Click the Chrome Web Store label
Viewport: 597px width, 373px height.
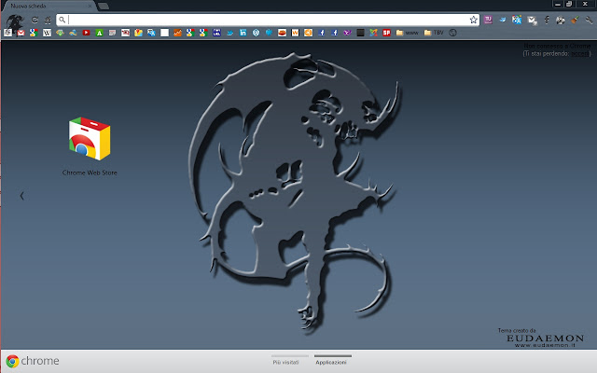point(90,173)
